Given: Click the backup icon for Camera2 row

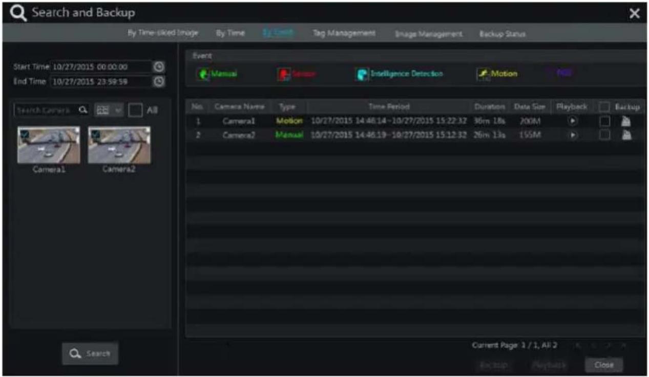Looking at the screenshot, I should point(626,135).
